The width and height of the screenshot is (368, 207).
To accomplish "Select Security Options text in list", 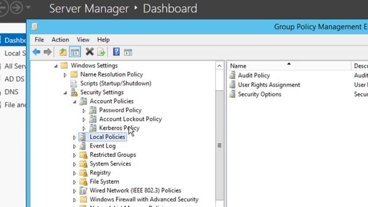I will 259,94.
